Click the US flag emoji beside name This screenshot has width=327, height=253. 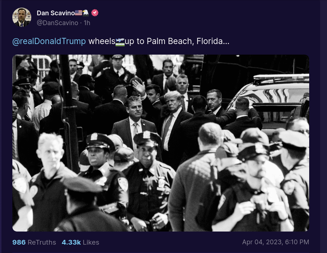78,13
